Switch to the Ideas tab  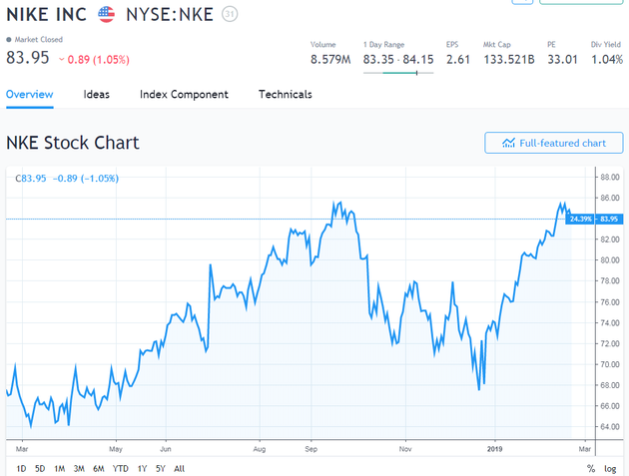tap(97, 95)
